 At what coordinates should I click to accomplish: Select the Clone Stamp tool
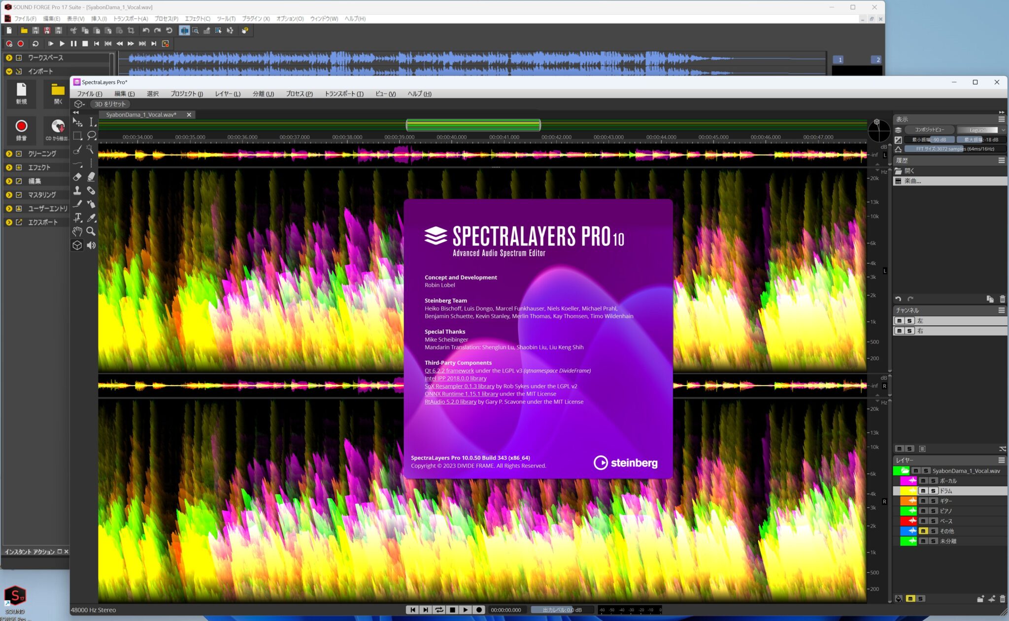point(78,190)
